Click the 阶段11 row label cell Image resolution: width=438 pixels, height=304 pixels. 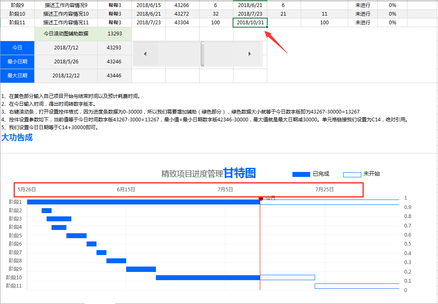[17, 23]
